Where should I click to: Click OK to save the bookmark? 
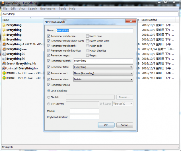[106, 125]
